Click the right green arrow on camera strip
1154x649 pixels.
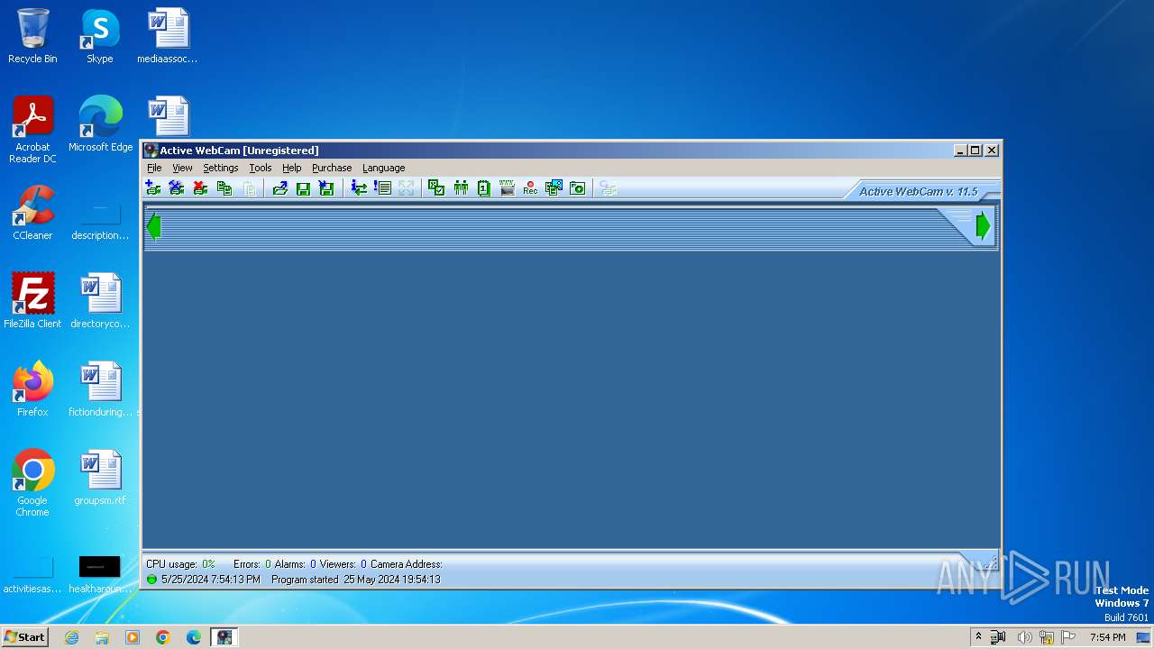[983, 226]
